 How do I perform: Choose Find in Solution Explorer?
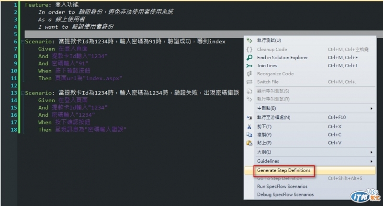(310, 58)
